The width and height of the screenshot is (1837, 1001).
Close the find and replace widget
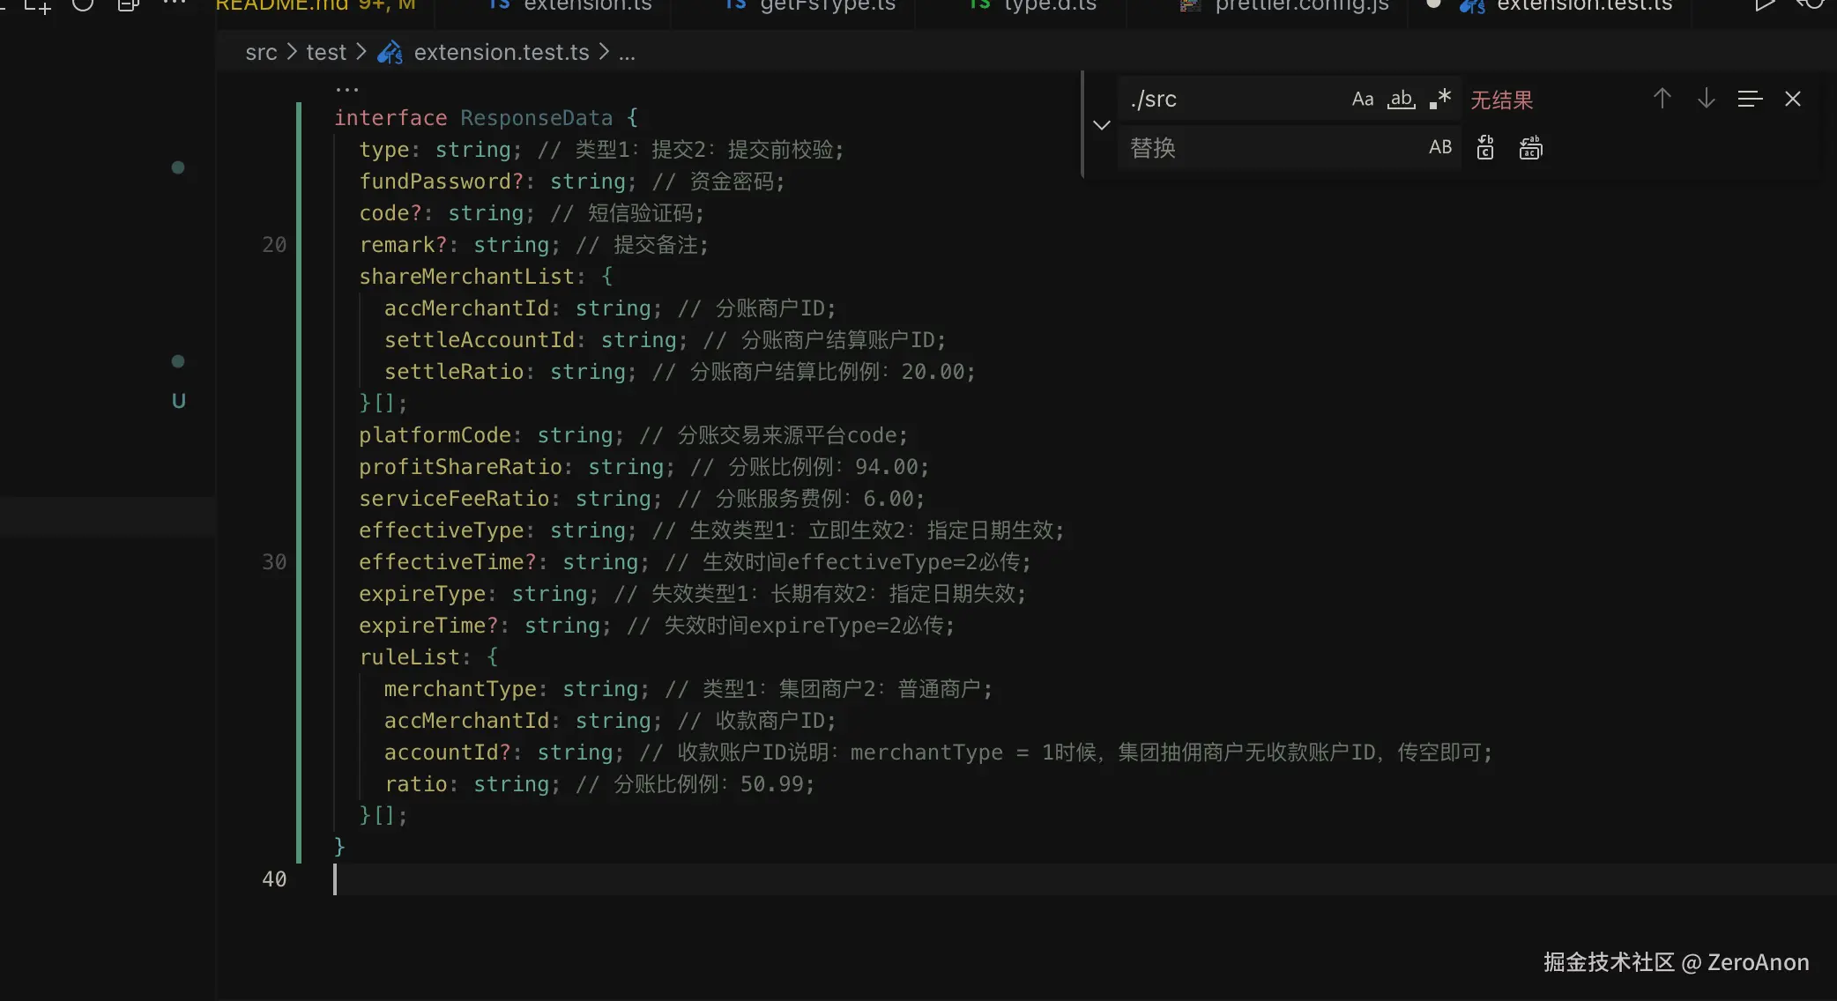(1792, 99)
